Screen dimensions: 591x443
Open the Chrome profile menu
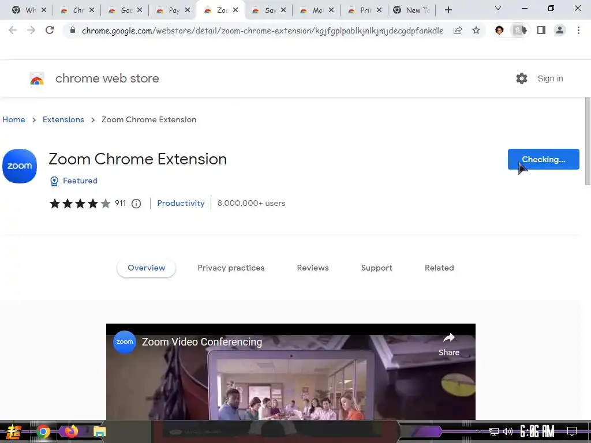coord(560,30)
